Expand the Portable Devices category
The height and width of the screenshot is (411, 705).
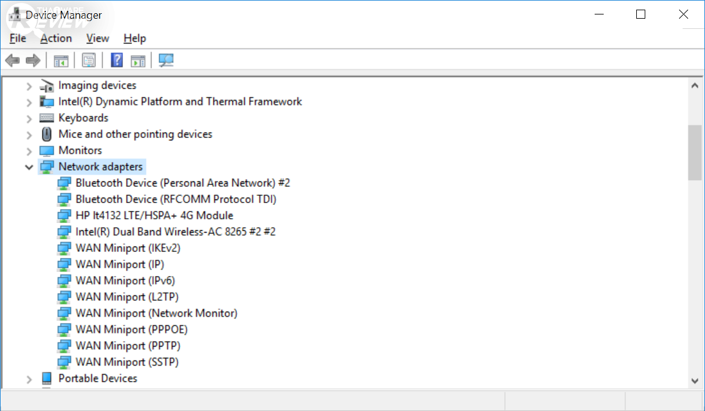pyautogui.click(x=29, y=378)
